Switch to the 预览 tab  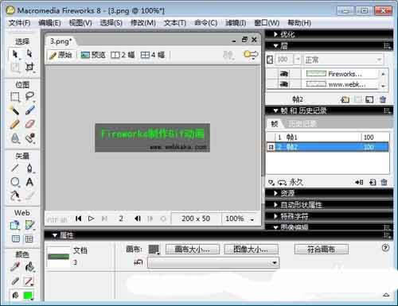pyautogui.click(x=93, y=55)
